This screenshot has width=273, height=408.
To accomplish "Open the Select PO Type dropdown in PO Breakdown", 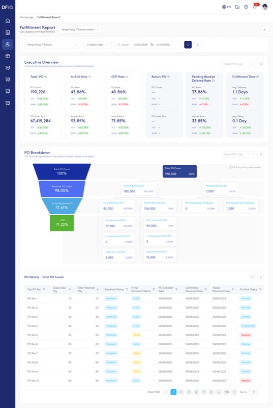I will click(239, 155).
